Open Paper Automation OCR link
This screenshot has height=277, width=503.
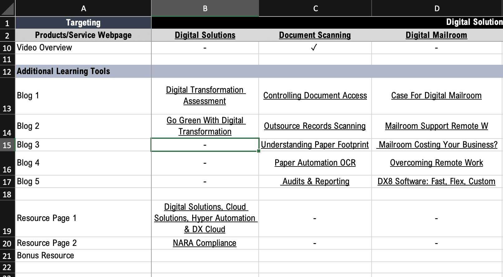point(315,163)
